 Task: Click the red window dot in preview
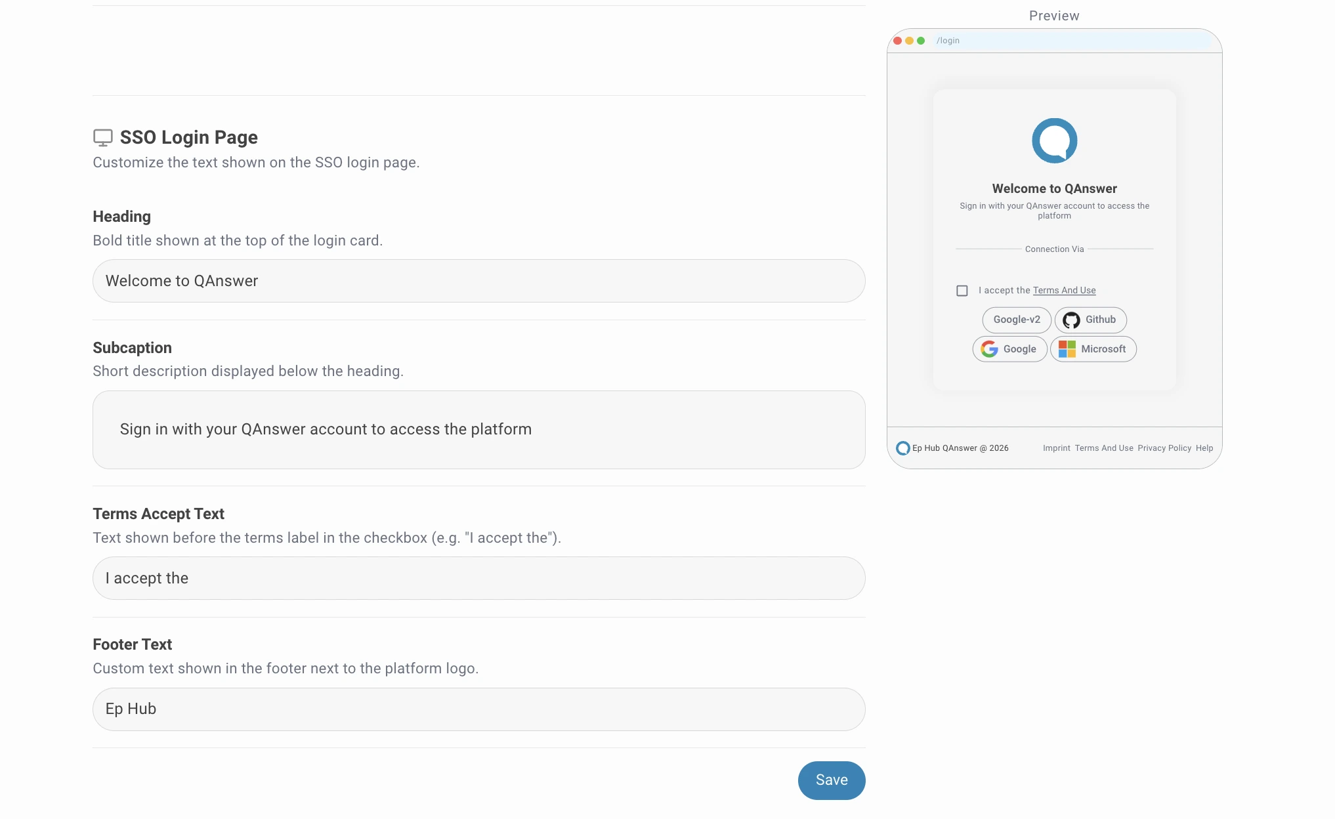pyautogui.click(x=897, y=41)
